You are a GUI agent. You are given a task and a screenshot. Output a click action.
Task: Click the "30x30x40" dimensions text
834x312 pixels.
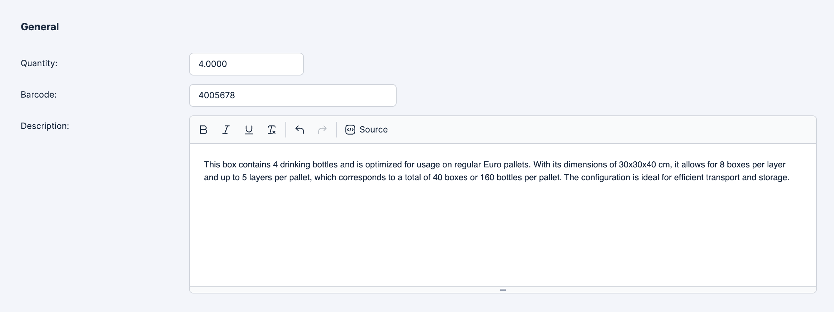[x=637, y=165]
